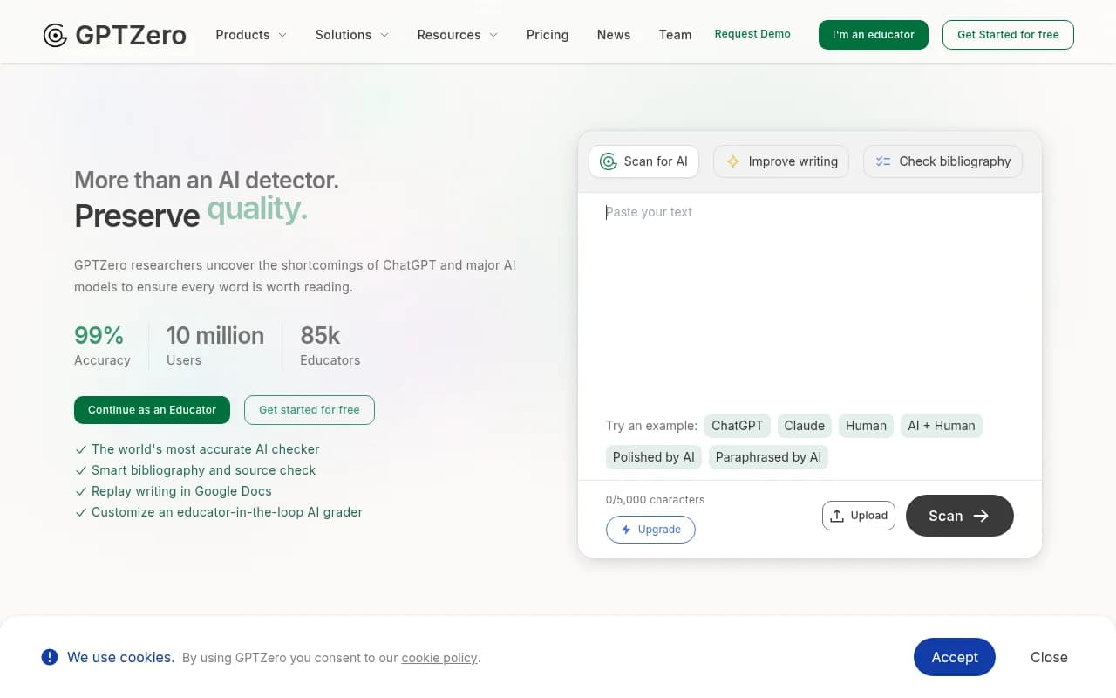The image size is (1116, 698).
Task: Try the ChatGPT example chip
Action: (x=737, y=426)
